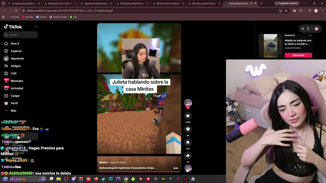Bookmark the video to favorites
The height and width of the screenshot is (183, 326).
point(188,142)
